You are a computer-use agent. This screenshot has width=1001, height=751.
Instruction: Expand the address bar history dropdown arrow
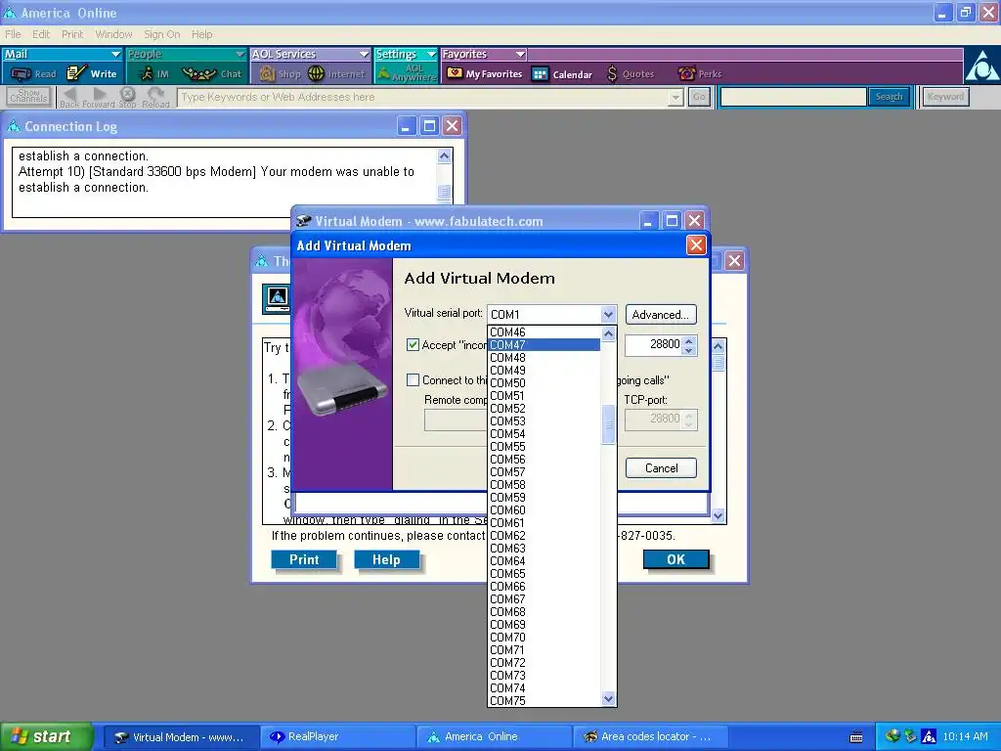[675, 97]
